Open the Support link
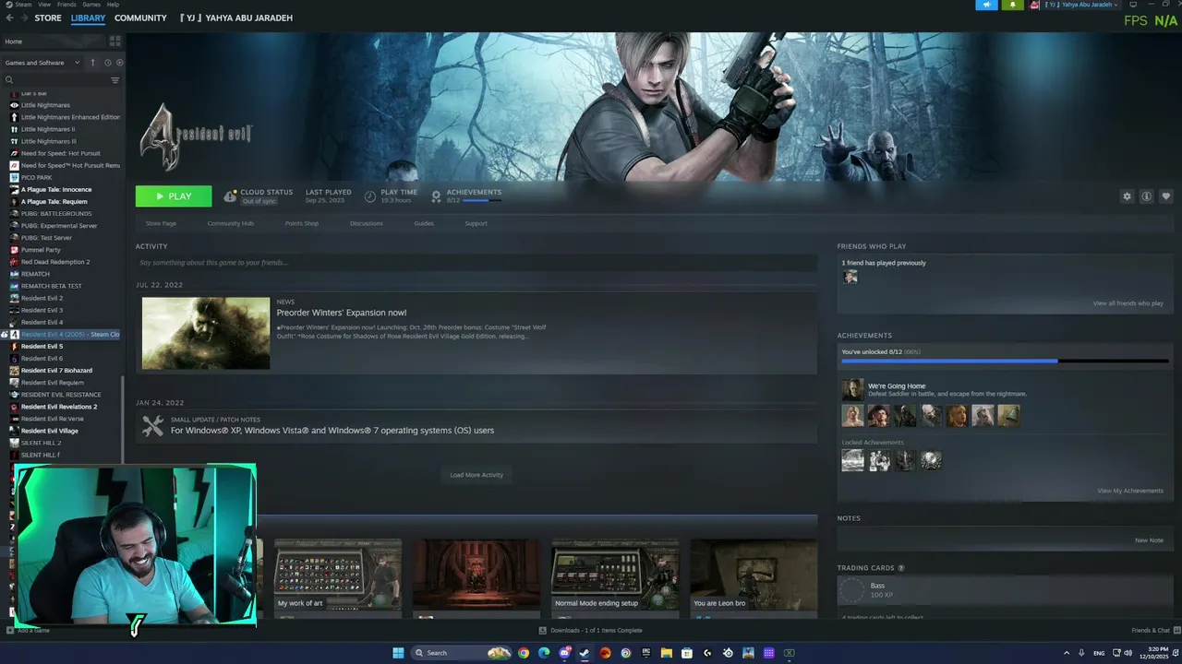This screenshot has width=1182, height=664. click(x=476, y=223)
